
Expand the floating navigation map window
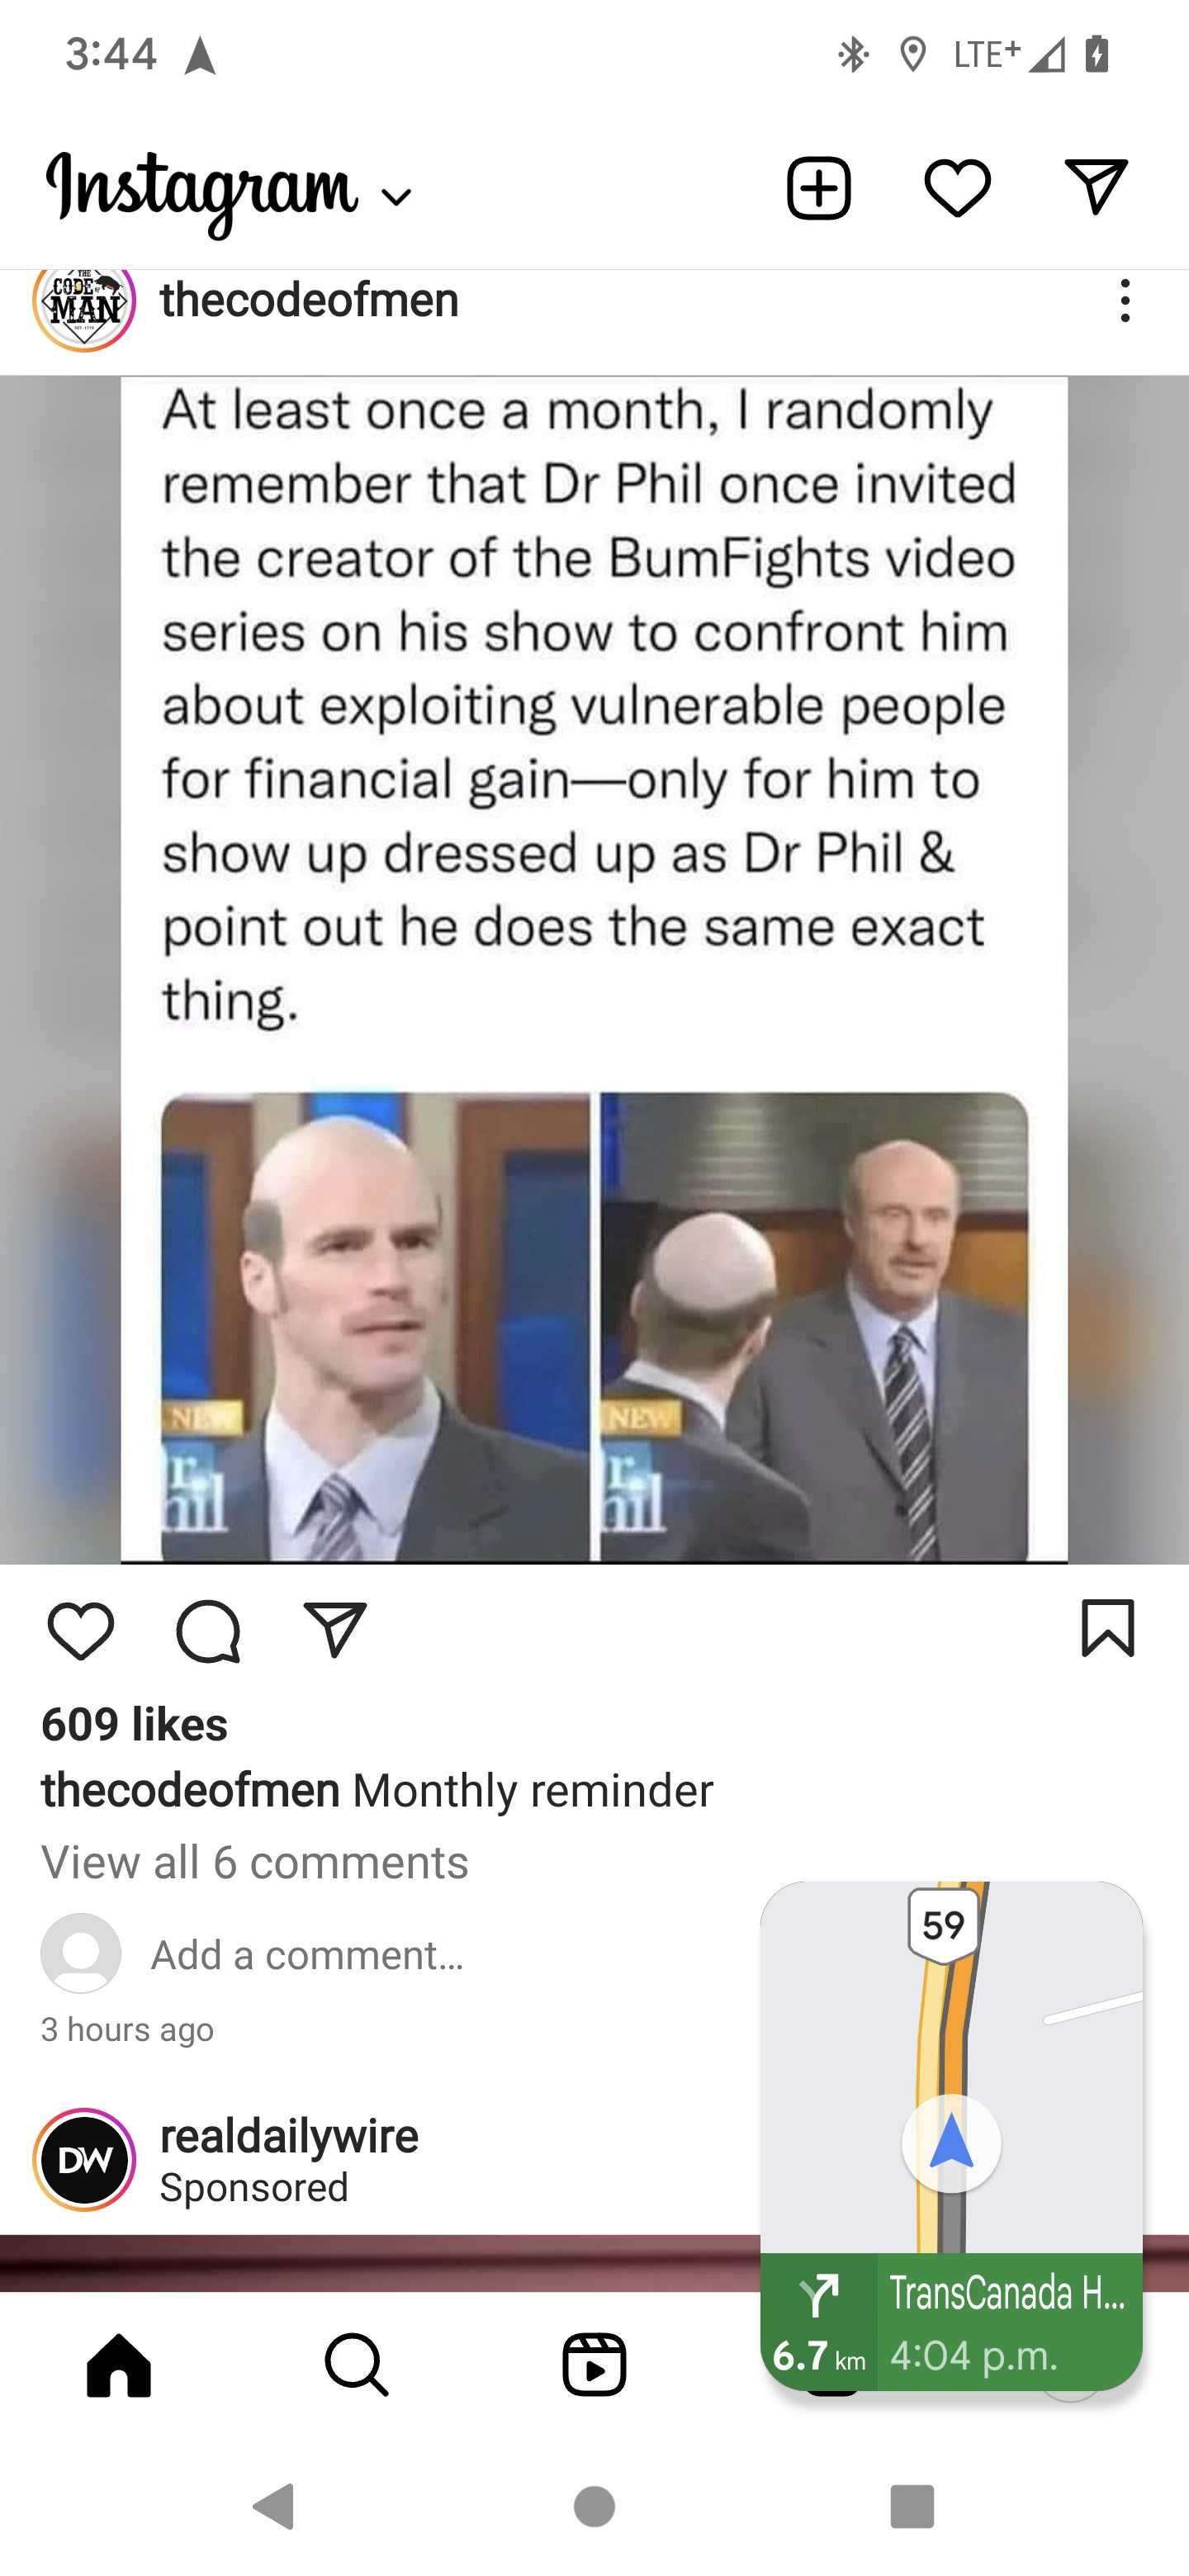[x=951, y=2136]
